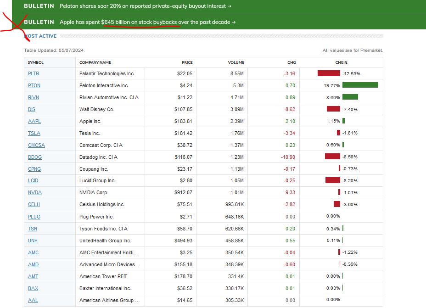This screenshot has width=426, height=308.
Task: Open the AAL ticker symbol link
Action: pos(33,300)
